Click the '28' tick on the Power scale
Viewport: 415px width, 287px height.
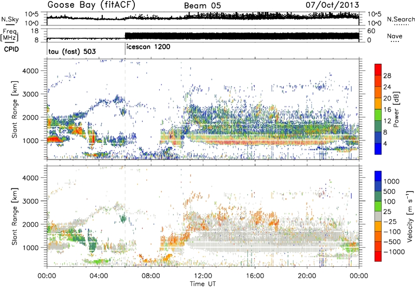[387, 76]
